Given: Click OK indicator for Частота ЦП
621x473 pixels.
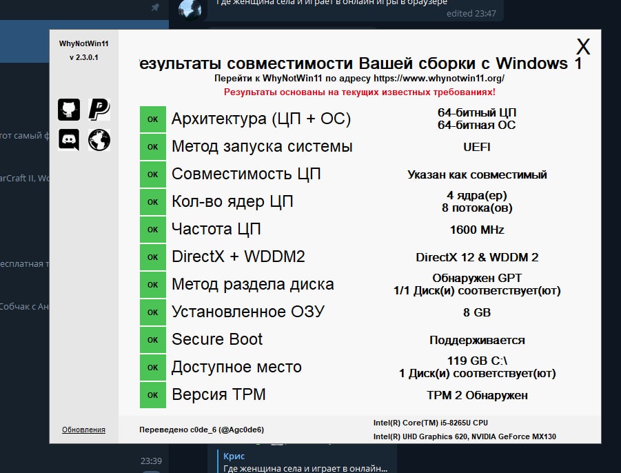Looking at the screenshot, I should tap(153, 230).
